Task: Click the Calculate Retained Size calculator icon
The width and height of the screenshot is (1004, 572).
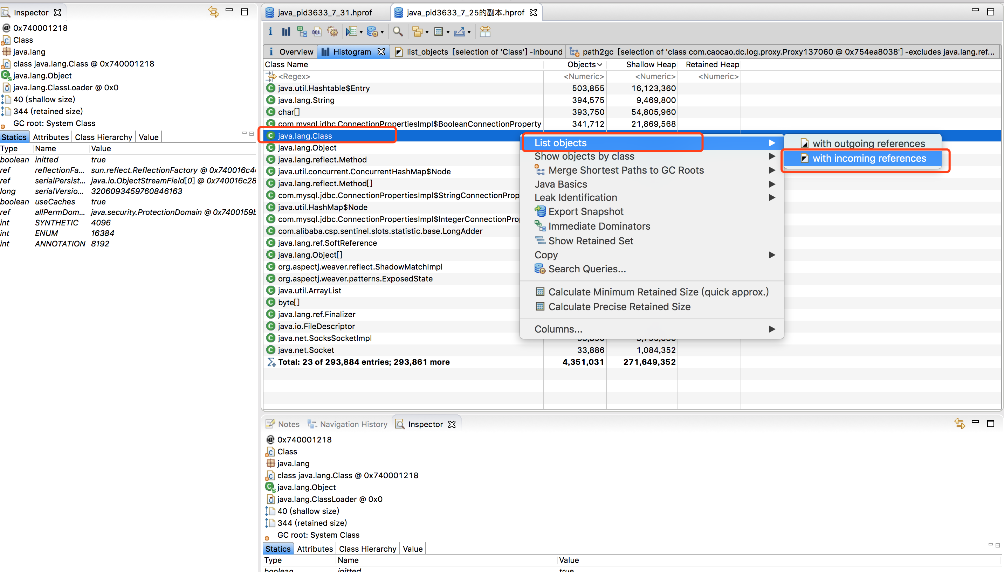Action: (x=438, y=32)
